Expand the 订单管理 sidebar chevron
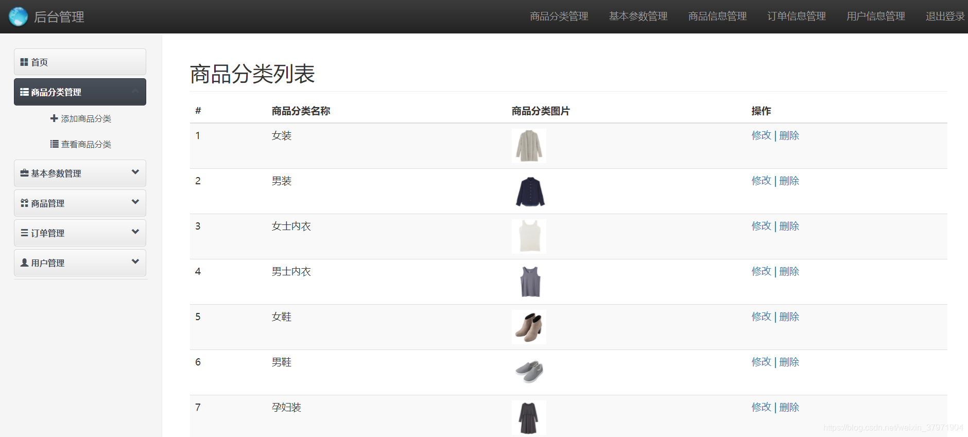Image resolution: width=968 pixels, height=437 pixels. tap(135, 232)
